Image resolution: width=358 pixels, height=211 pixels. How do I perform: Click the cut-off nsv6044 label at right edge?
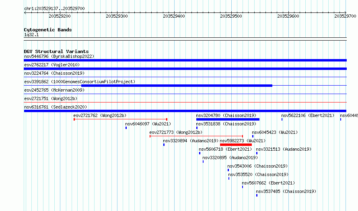click(x=349, y=115)
